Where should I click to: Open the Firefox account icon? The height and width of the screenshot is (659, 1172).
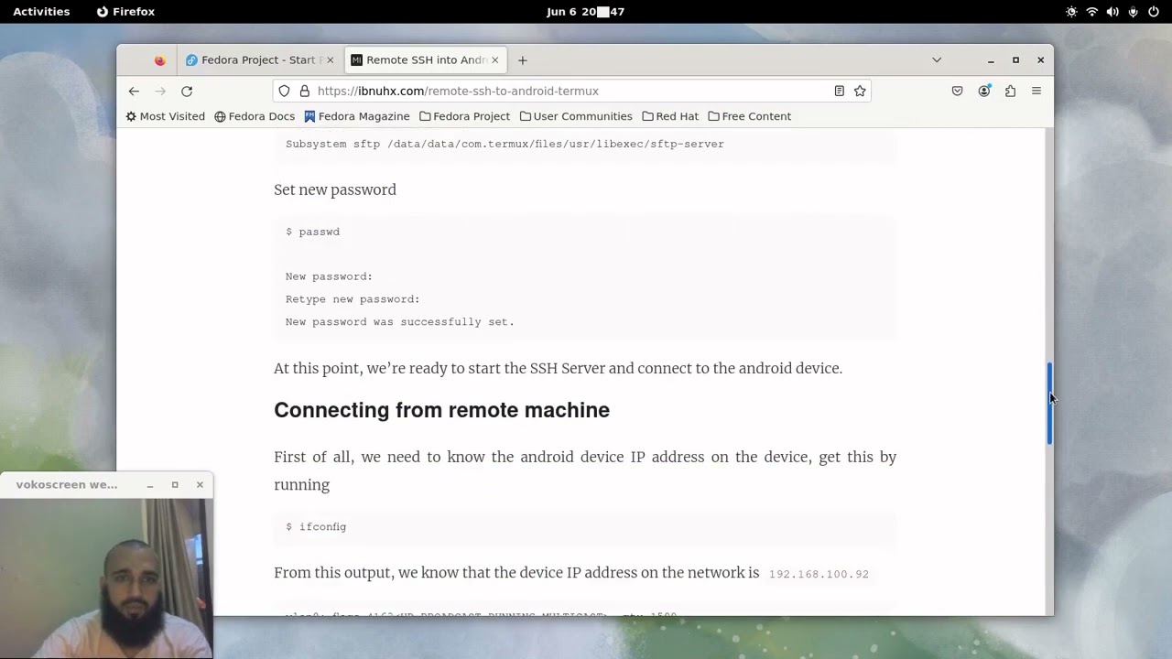coord(984,91)
